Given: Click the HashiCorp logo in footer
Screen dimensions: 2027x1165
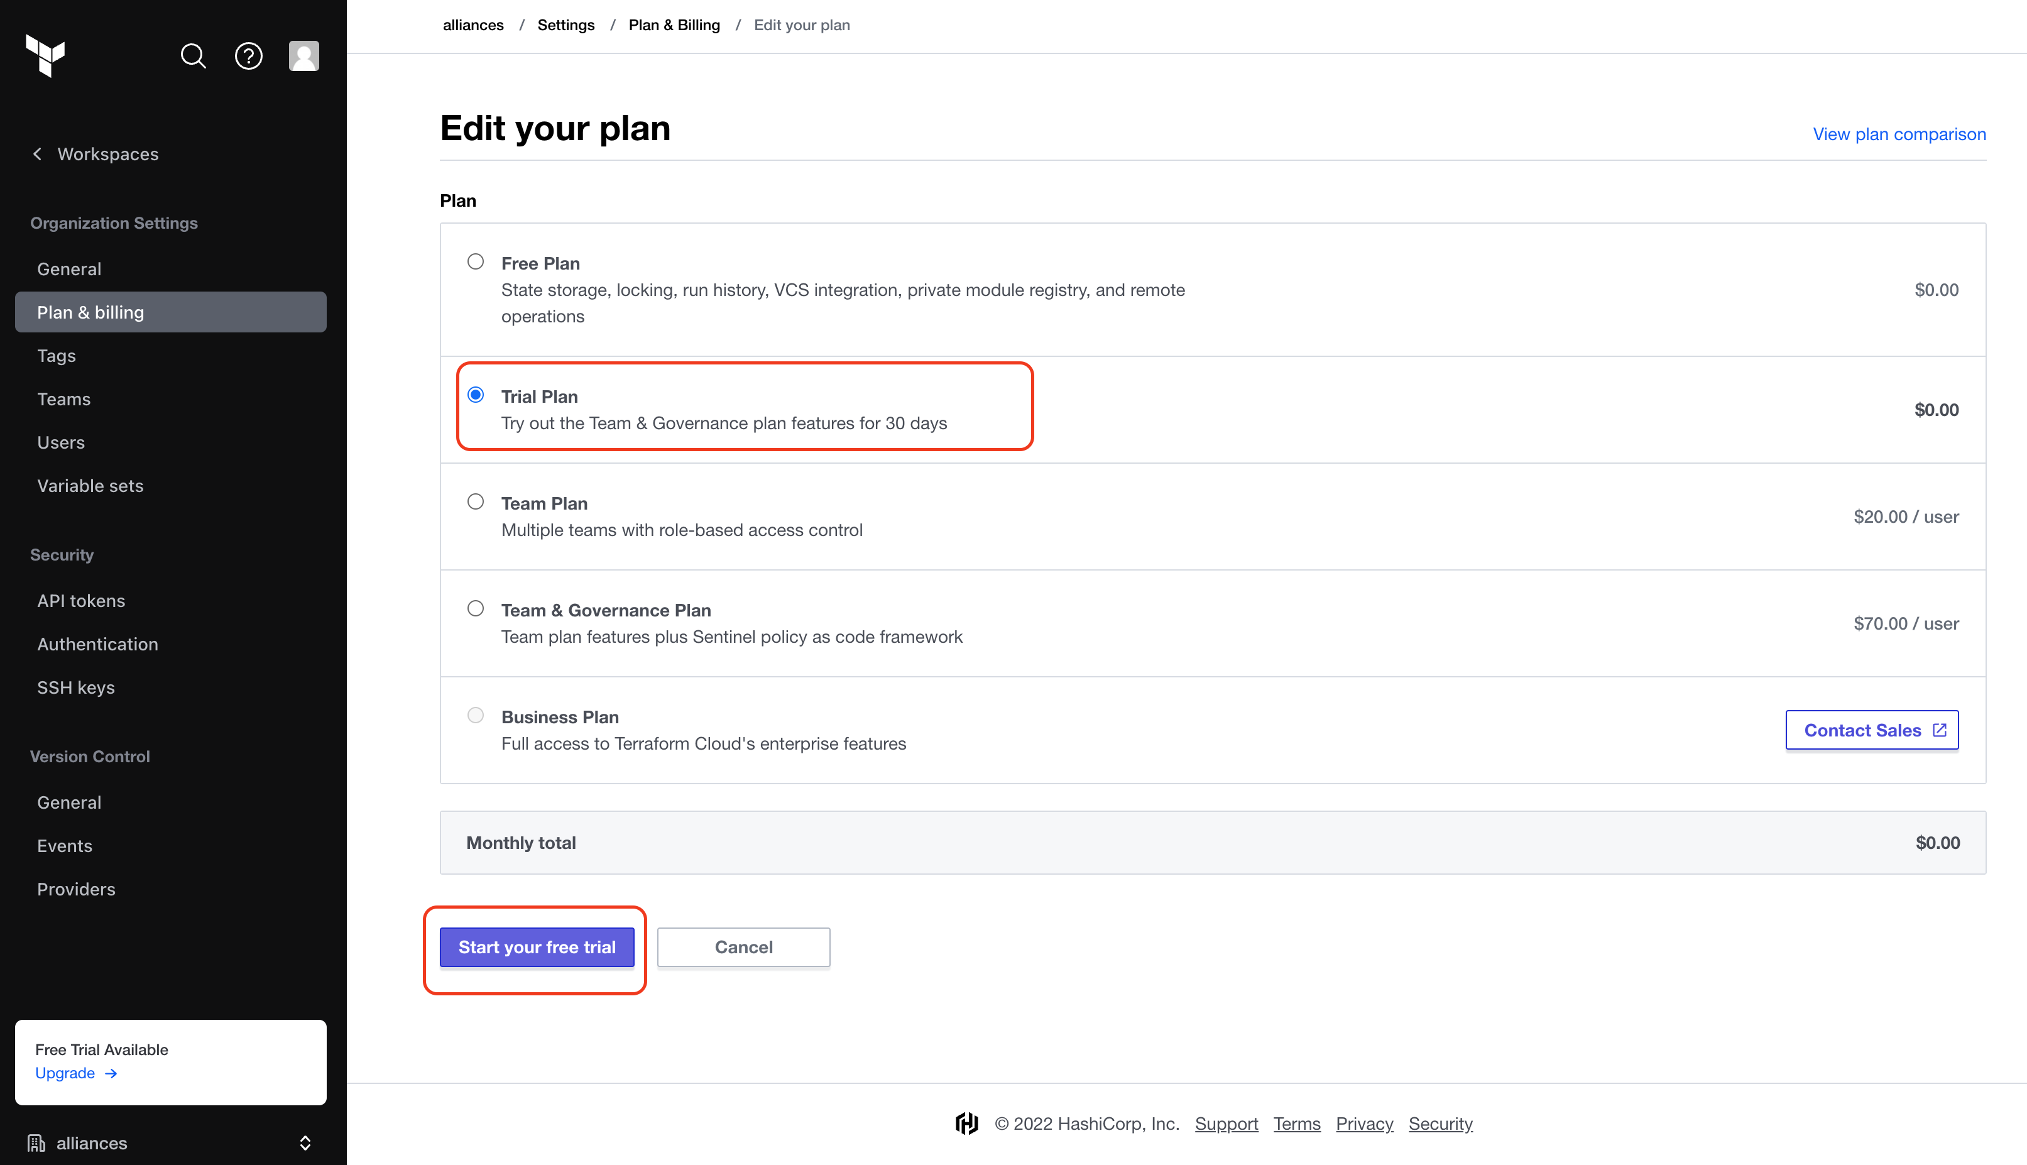Looking at the screenshot, I should coord(966,1124).
